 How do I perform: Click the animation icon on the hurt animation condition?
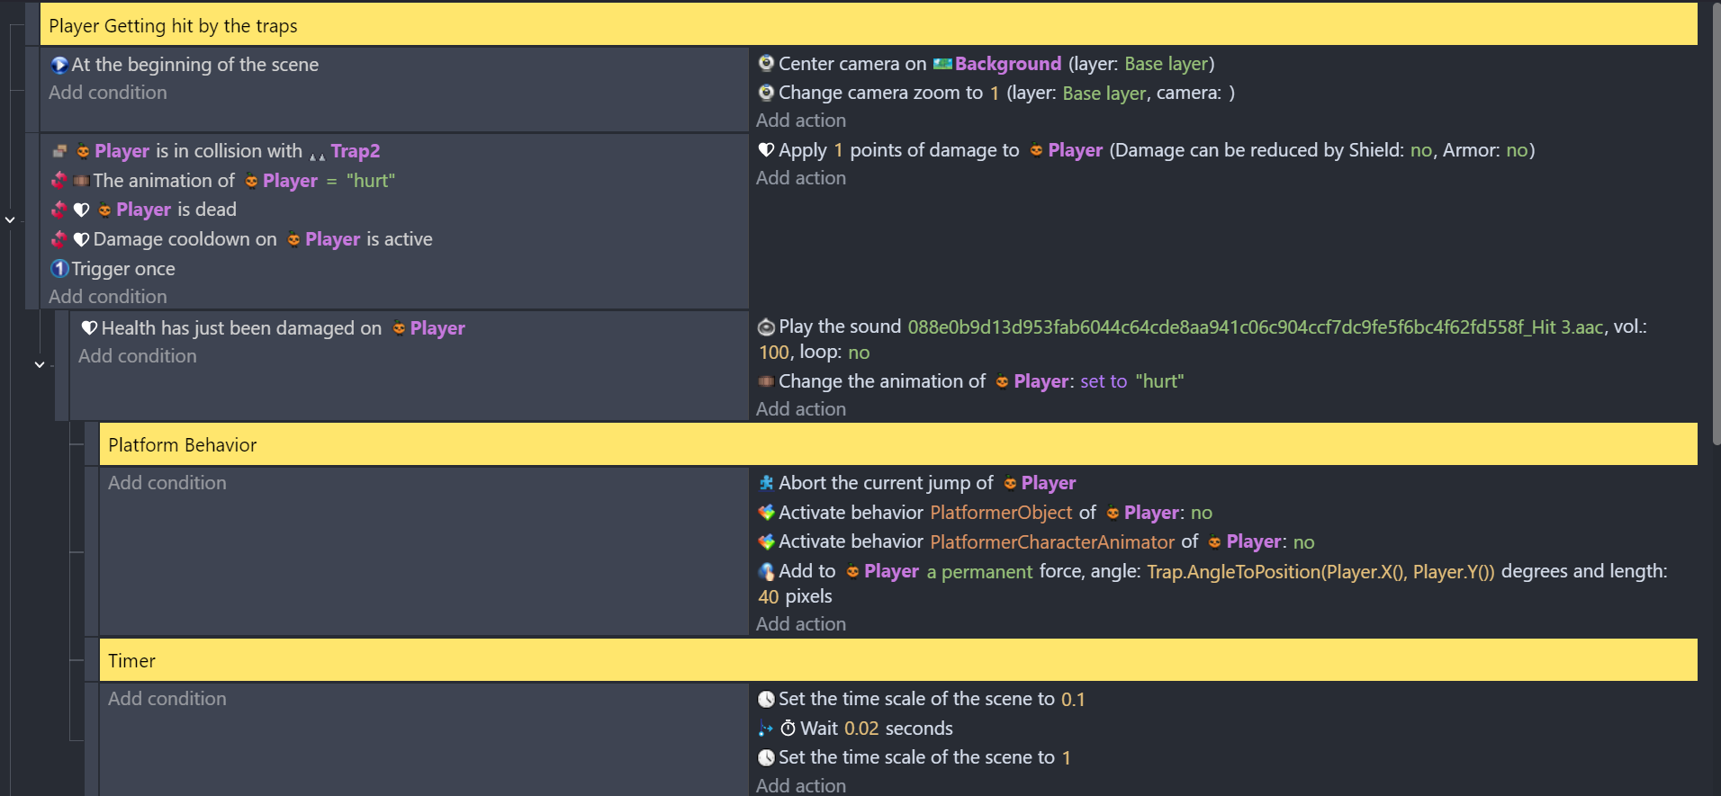(x=81, y=181)
